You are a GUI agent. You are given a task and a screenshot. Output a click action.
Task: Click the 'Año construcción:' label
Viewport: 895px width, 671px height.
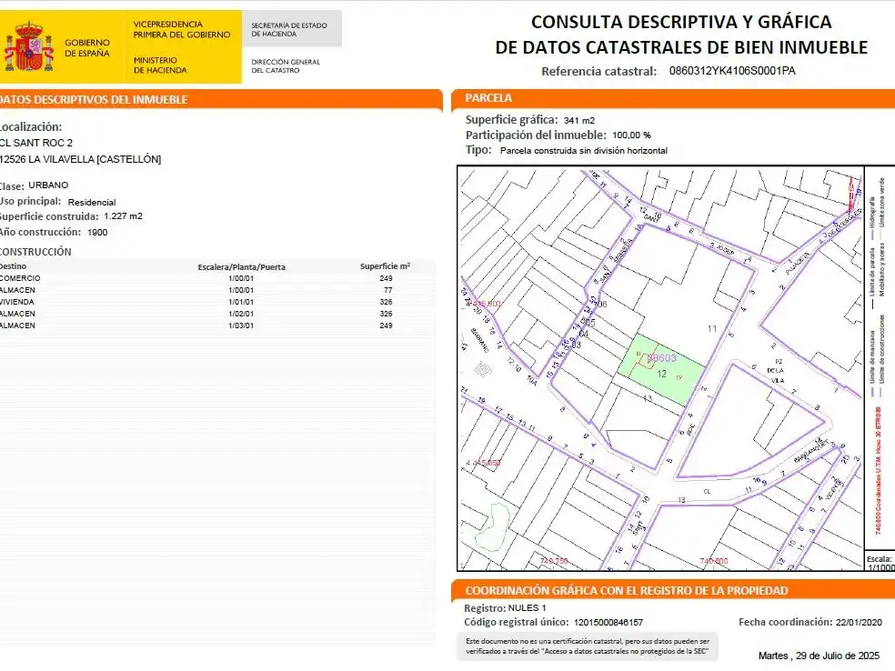click(x=41, y=232)
